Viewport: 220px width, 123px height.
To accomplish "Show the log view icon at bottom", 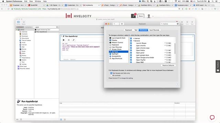I will (61, 120).
